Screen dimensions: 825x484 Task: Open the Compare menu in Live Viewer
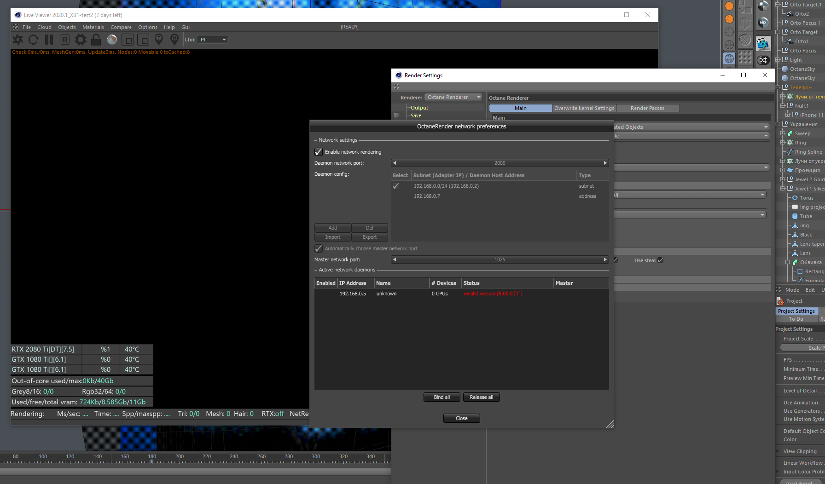click(121, 27)
